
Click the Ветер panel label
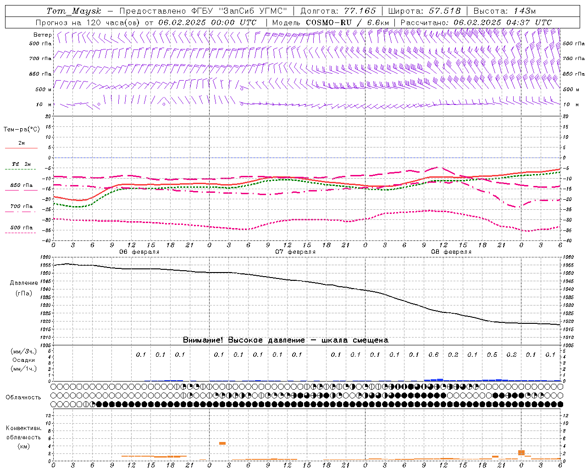click(x=43, y=35)
